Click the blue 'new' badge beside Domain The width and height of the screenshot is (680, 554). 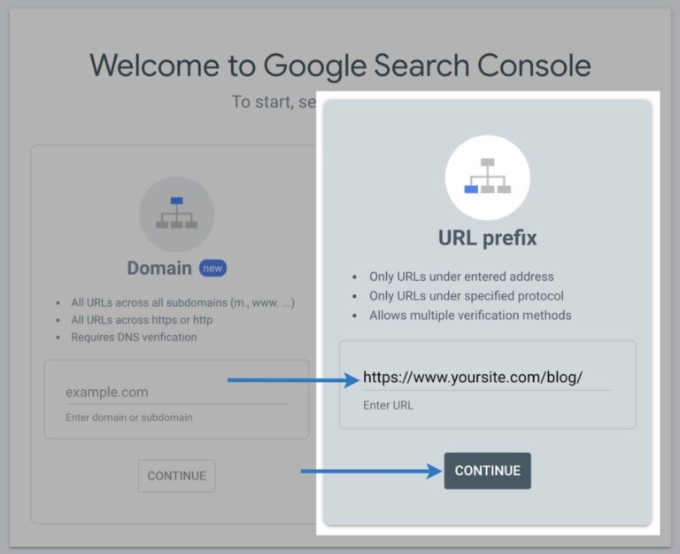(x=212, y=268)
